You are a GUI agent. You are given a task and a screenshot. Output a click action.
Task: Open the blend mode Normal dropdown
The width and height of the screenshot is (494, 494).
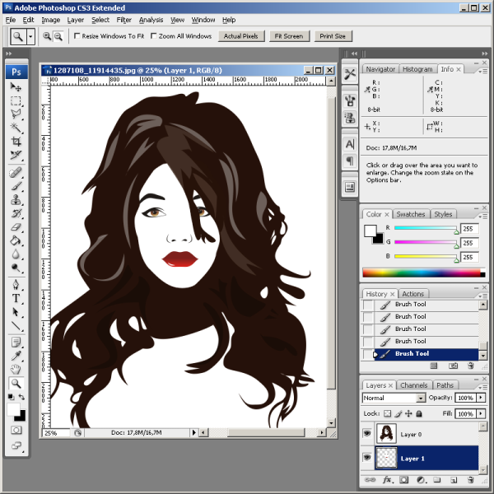pos(421,398)
